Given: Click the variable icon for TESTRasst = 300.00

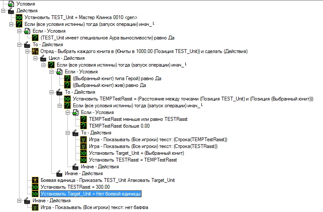Looking at the screenshot, I should [35, 187].
